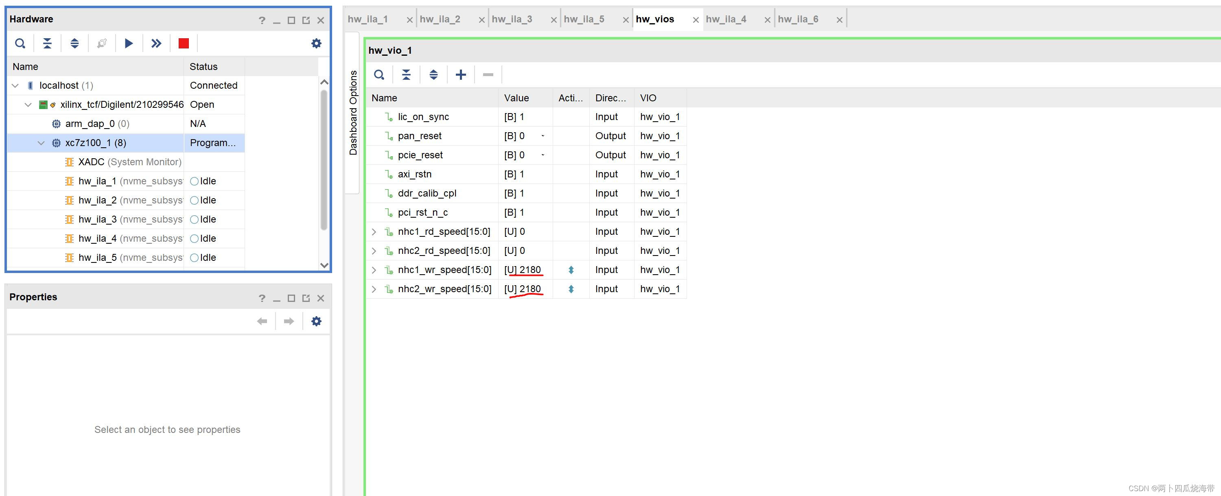Expand all probes in hw_vio_1
1221x496 pixels.
[433, 75]
